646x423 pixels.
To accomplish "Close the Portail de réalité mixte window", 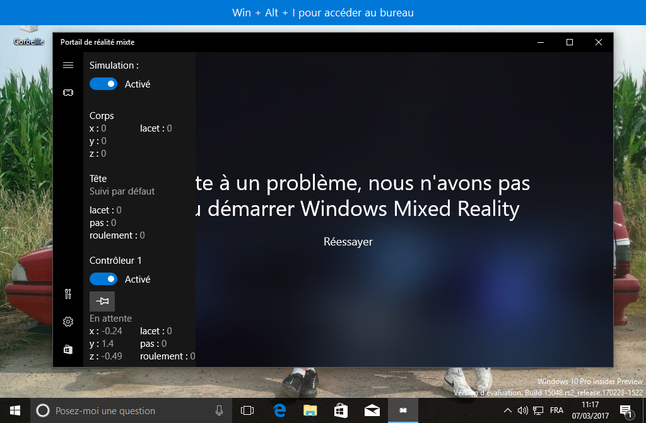I will pyautogui.click(x=599, y=42).
